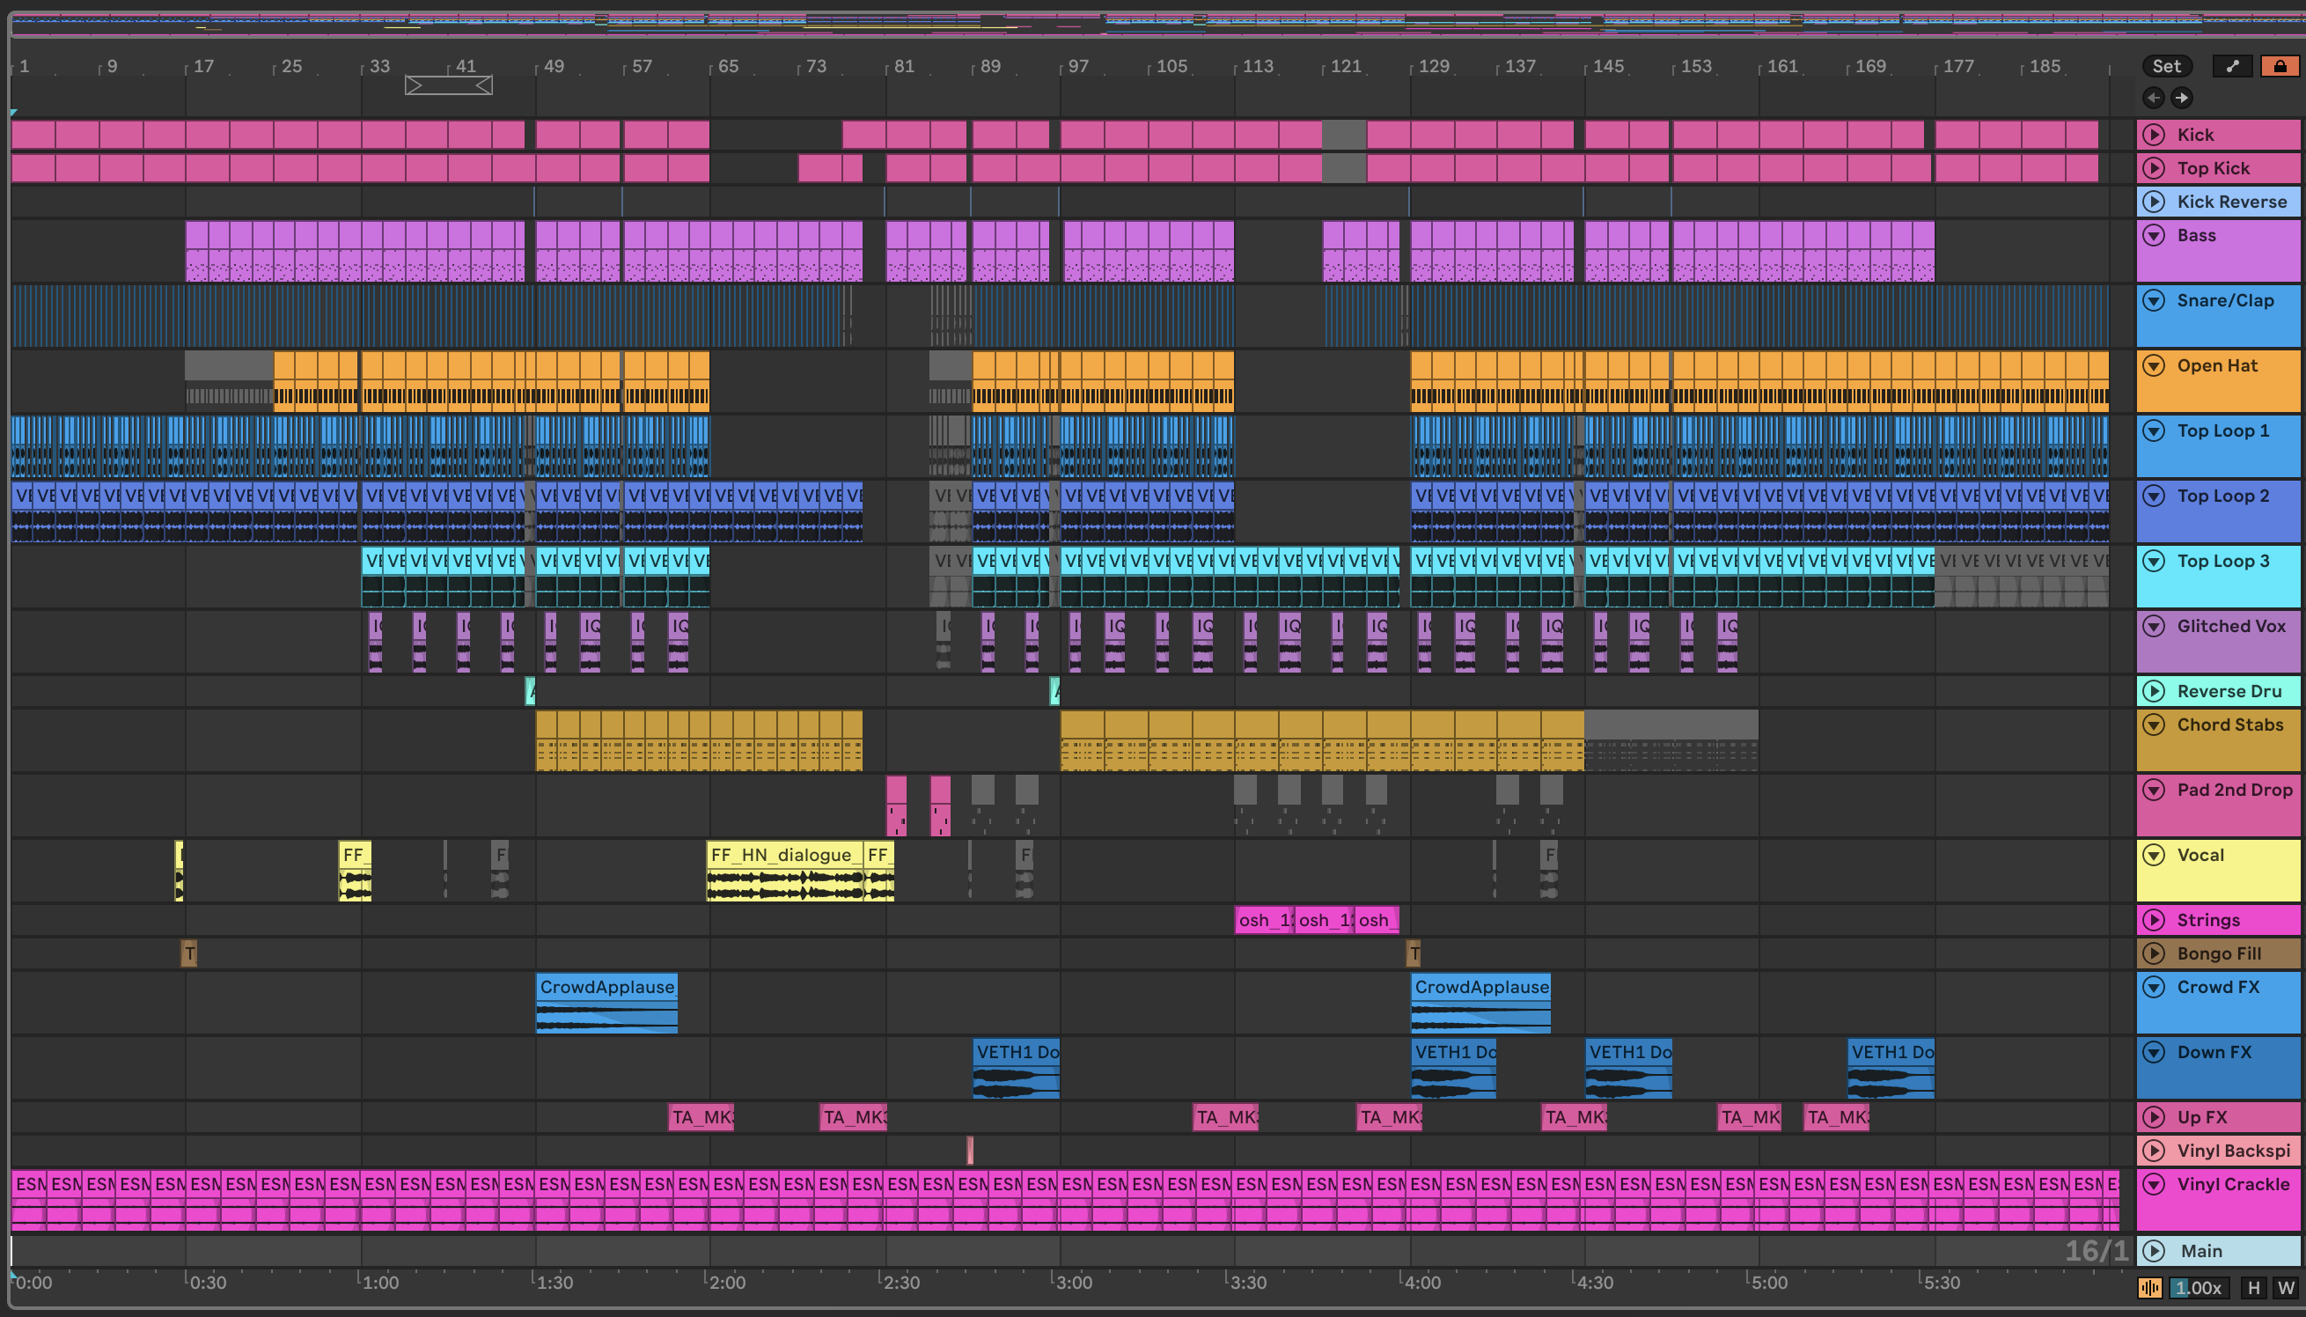2306x1317 pixels.
Task: Fold the Glitched Vox track arrow
Action: click(x=2154, y=626)
